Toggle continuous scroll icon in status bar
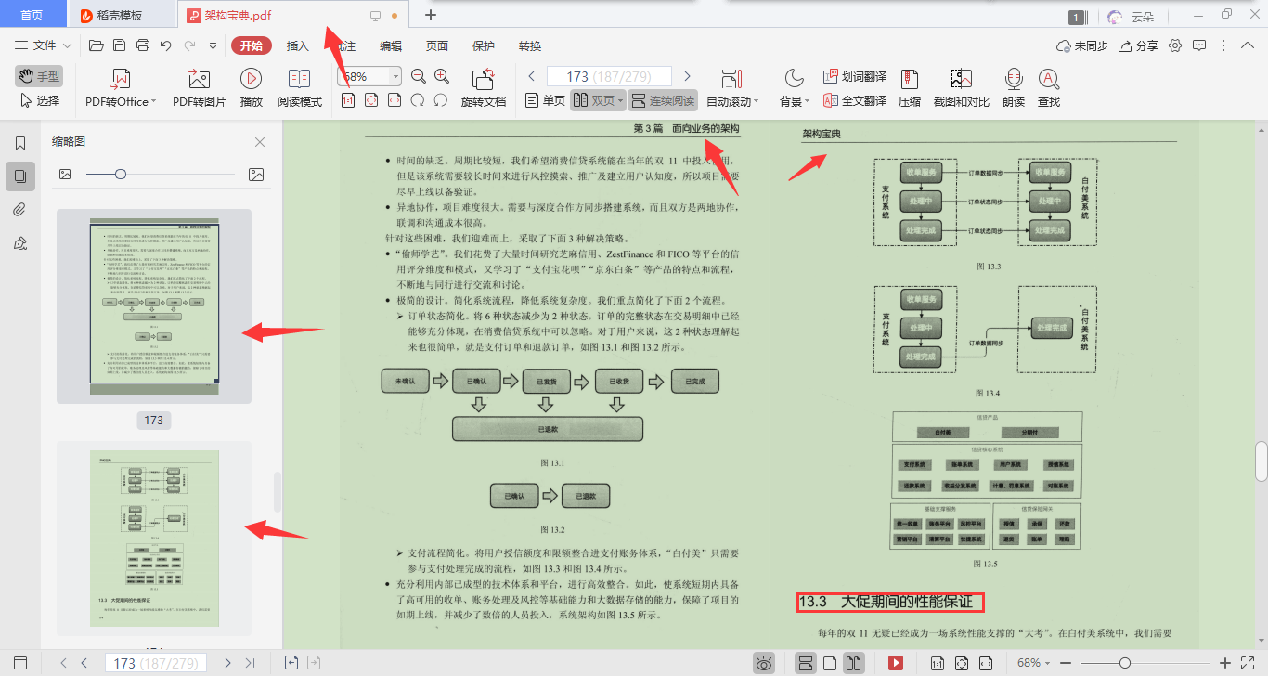 coord(806,663)
